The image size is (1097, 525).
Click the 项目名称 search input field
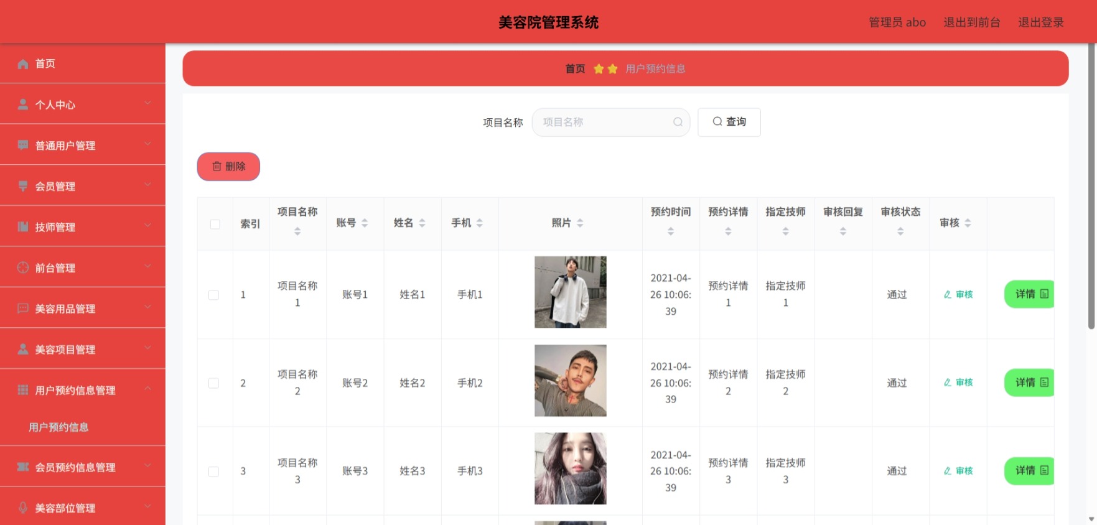610,122
